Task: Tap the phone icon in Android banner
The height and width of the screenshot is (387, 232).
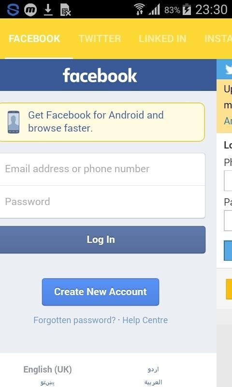Action: (14, 122)
